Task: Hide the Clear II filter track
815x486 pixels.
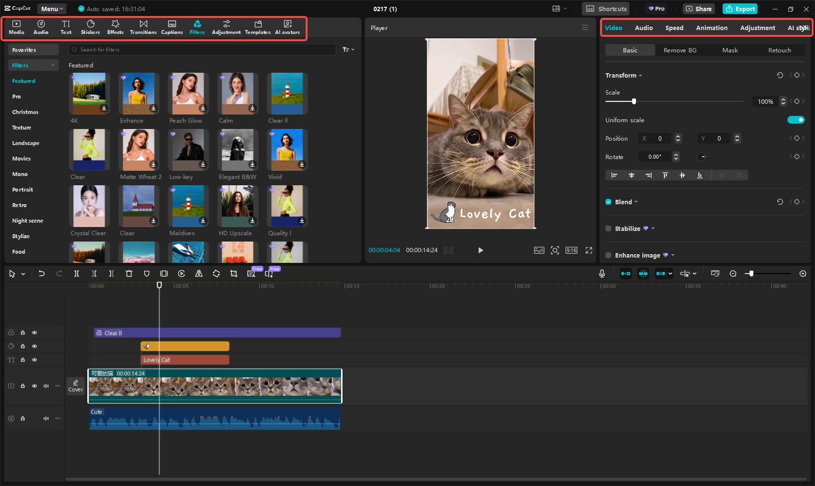Action: 34,333
